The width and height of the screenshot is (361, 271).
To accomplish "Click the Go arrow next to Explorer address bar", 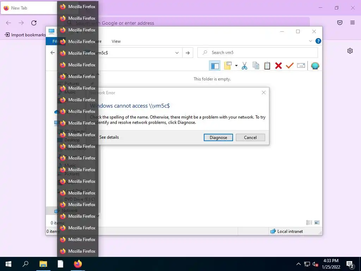I will [188, 53].
